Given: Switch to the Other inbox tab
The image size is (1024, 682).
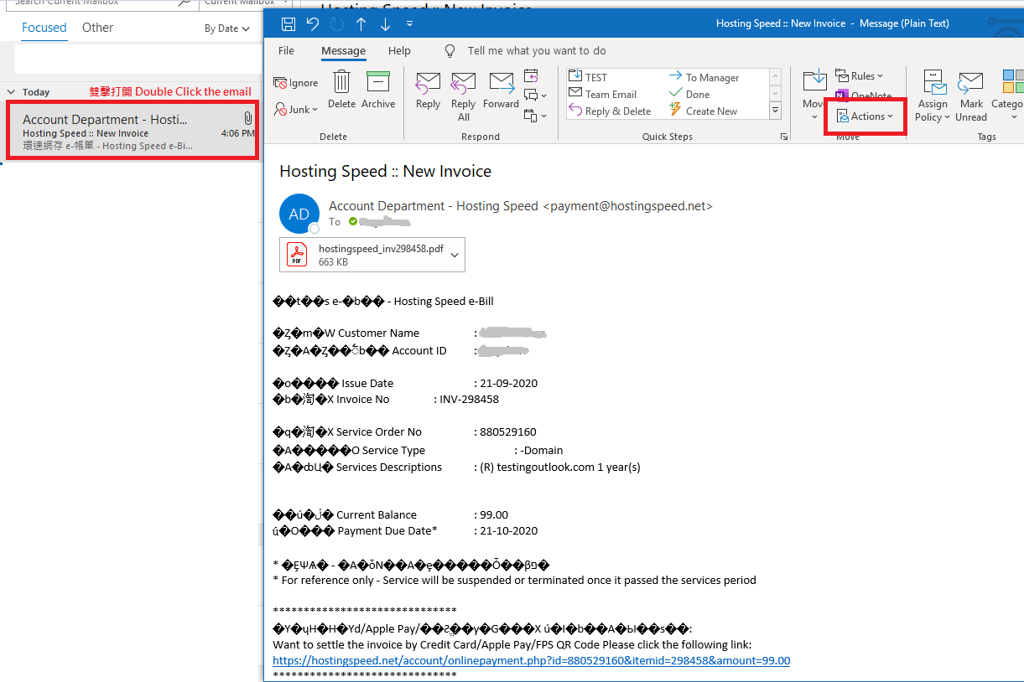Looking at the screenshot, I should point(97,28).
